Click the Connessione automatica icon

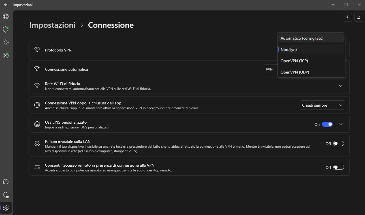(37, 69)
